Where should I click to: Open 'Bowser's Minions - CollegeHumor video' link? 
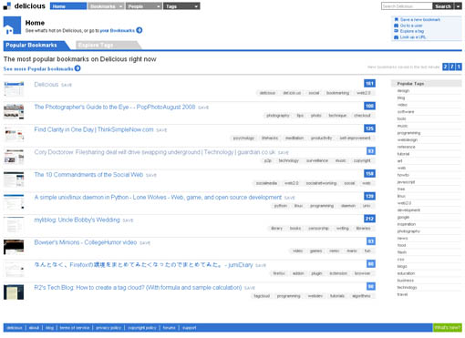[x=86, y=242]
